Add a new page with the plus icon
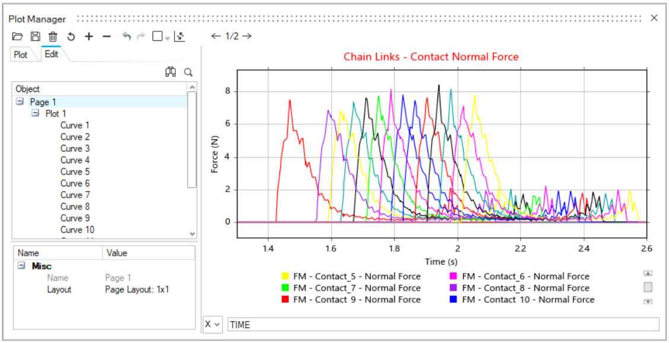Image resolution: width=669 pixels, height=343 pixels. point(89,36)
